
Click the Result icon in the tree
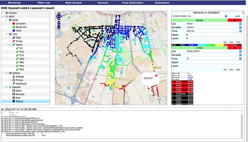(x=14, y=101)
